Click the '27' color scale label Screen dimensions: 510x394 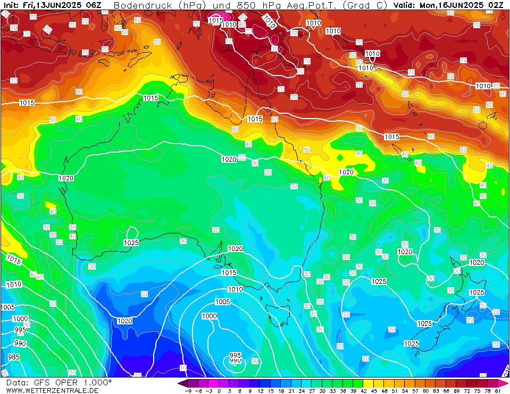pyautogui.click(x=312, y=391)
